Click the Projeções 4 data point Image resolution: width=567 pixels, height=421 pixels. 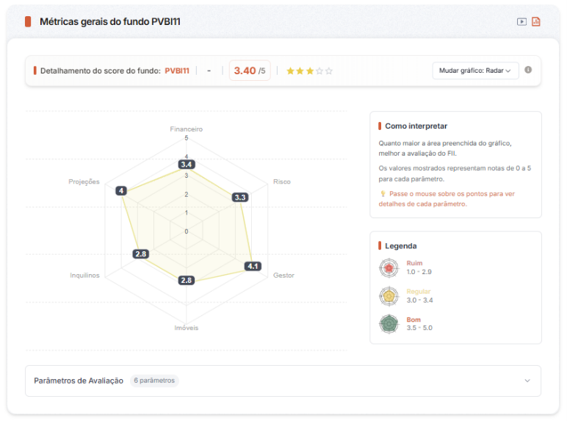[x=121, y=191]
